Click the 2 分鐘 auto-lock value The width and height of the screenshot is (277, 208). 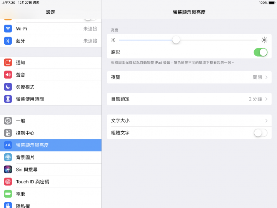click(x=255, y=99)
